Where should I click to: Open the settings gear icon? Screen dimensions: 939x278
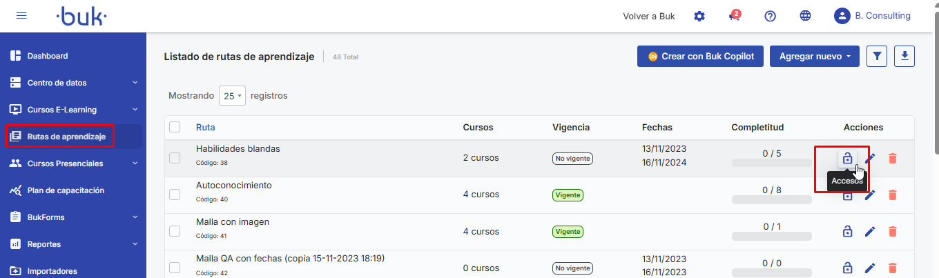click(699, 16)
